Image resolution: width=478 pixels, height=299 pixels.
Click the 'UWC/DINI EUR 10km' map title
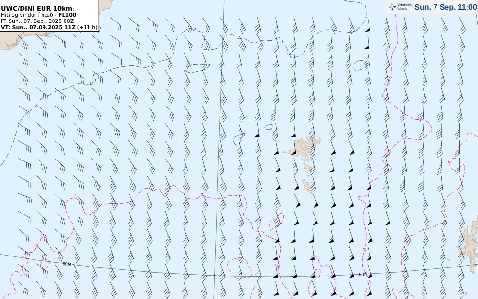click(37, 8)
